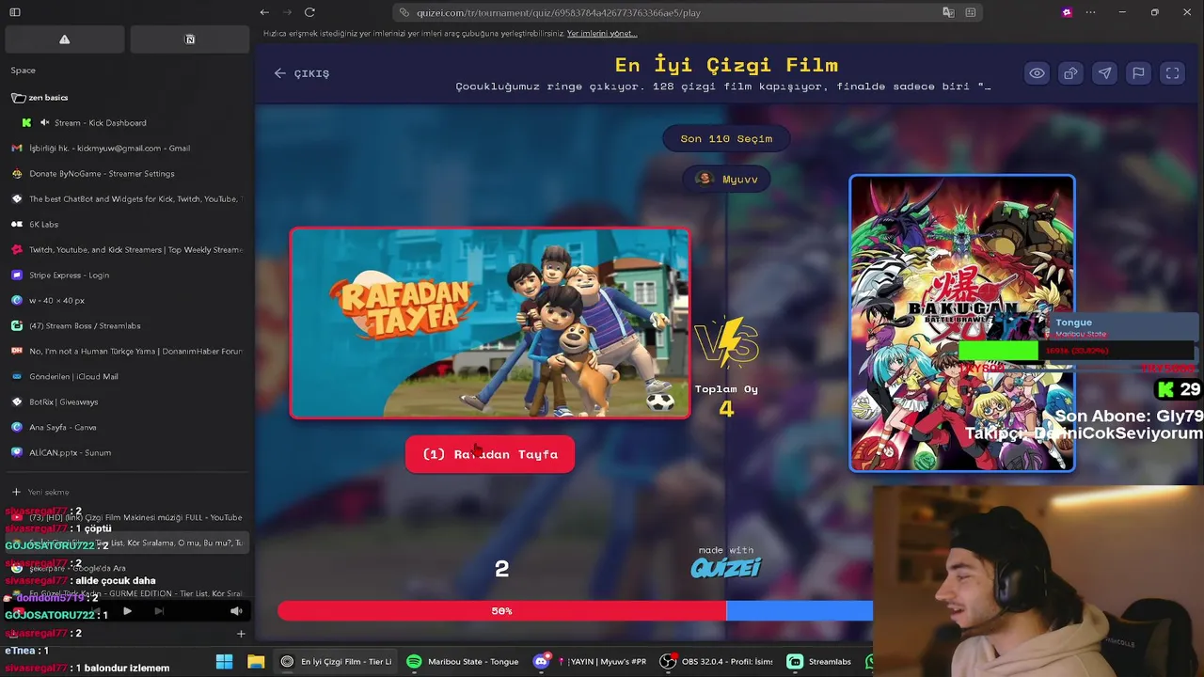Screen dimensions: 1204x677
Task: Open OBS 32.0.4 from the taskbar
Action: 718,661
